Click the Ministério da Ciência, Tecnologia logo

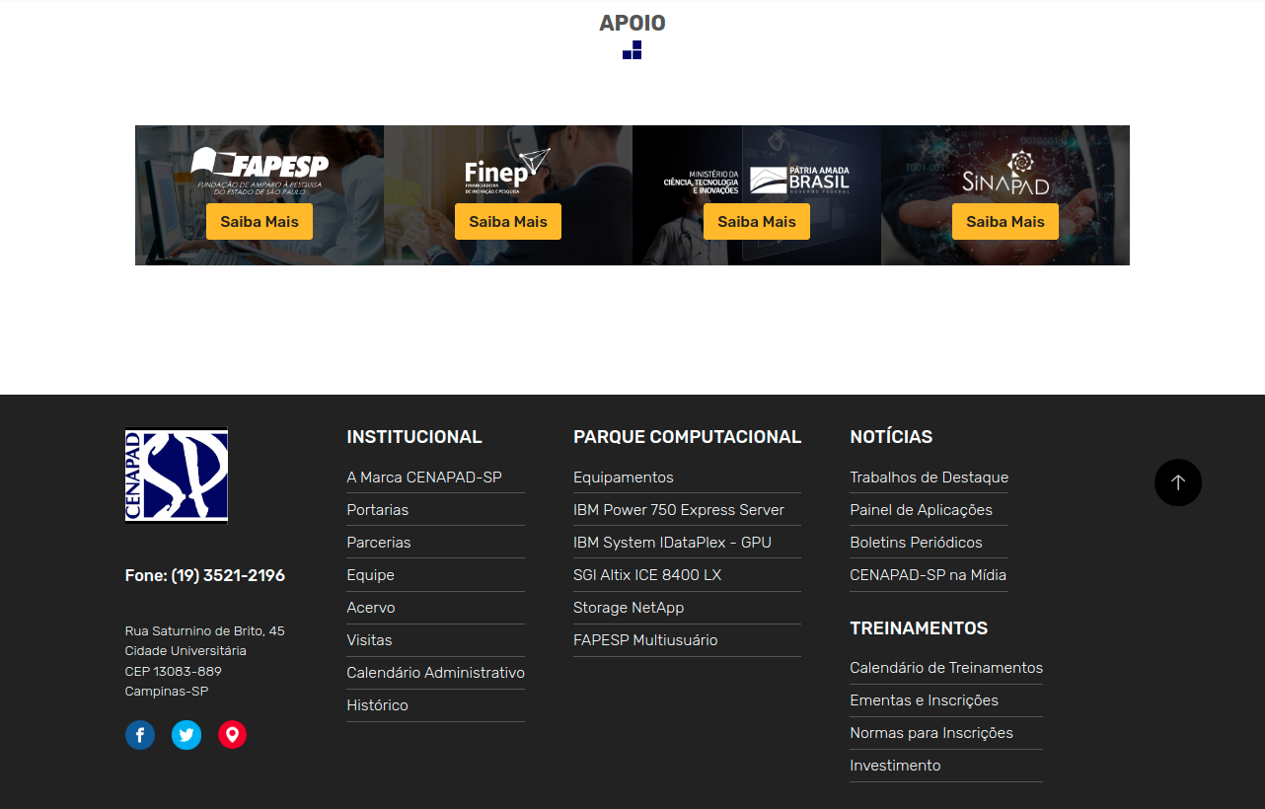click(757, 180)
